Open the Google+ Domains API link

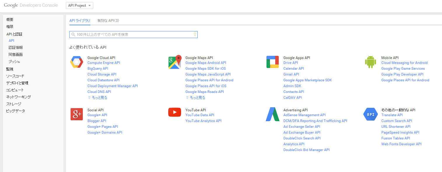[x=105, y=132]
